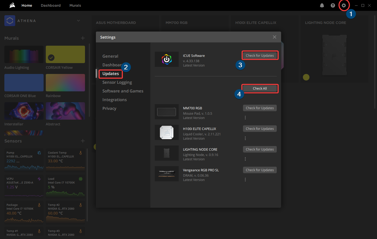Select the CORSAIR ONE Blue mural swatch

coord(24,83)
